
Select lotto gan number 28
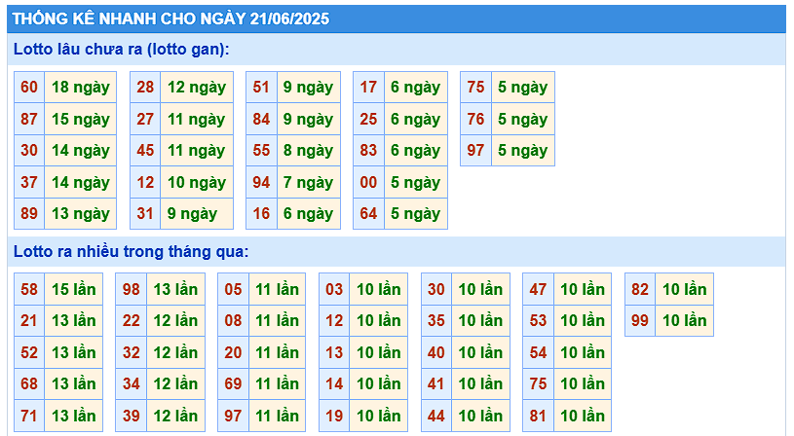tap(145, 87)
